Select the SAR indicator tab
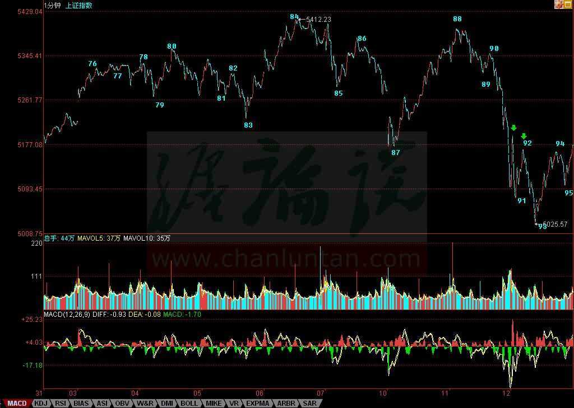574x408 pixels. [x=309, y=403]
